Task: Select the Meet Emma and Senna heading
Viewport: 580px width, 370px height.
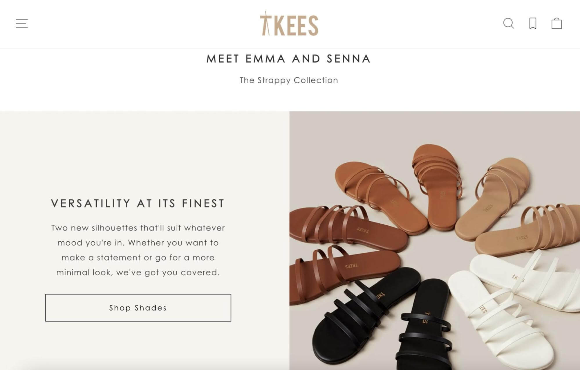Action: pyautogui.click(x=289, y=59)
